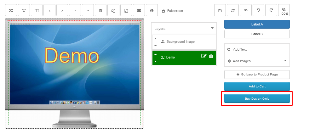Expand the Add Images dropdown arrow
This screenshot has width=315, height=139.
tap(285, 60)
